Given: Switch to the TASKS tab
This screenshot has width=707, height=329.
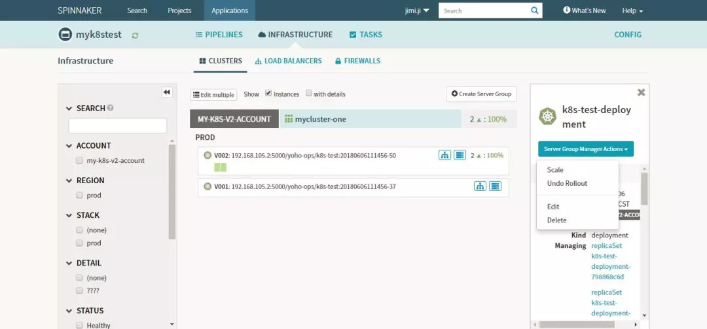Looking at the screenshot, I should (366, 35).
